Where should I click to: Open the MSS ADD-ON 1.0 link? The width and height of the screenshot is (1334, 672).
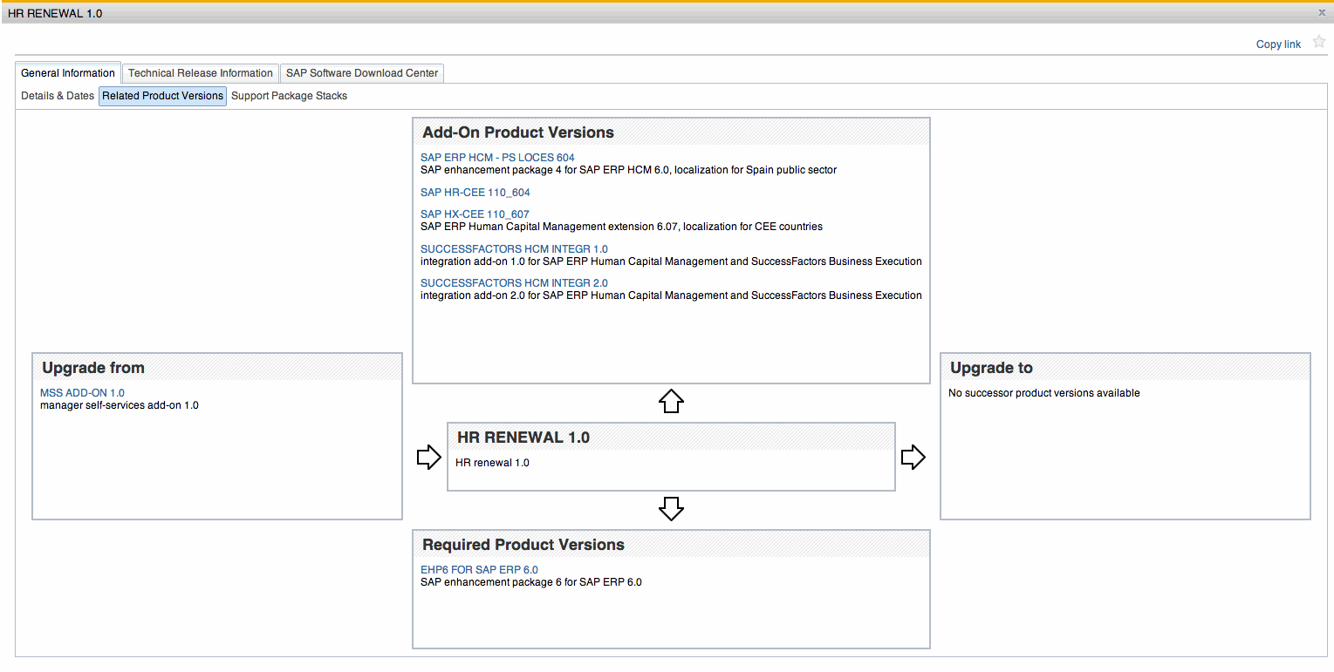(x=82, y=393)
